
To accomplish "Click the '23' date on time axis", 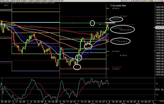I will click(117, 102).
